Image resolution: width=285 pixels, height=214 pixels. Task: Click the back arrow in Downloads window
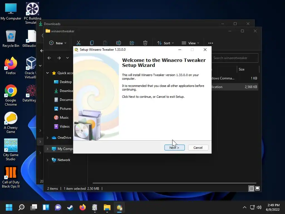click(42, 51)
